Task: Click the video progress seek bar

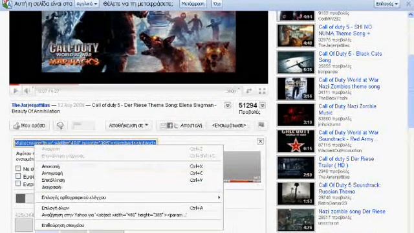Action: coord(138,85)
